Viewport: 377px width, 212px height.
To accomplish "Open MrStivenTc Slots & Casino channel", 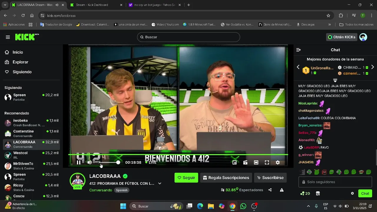I will [32, 166].
